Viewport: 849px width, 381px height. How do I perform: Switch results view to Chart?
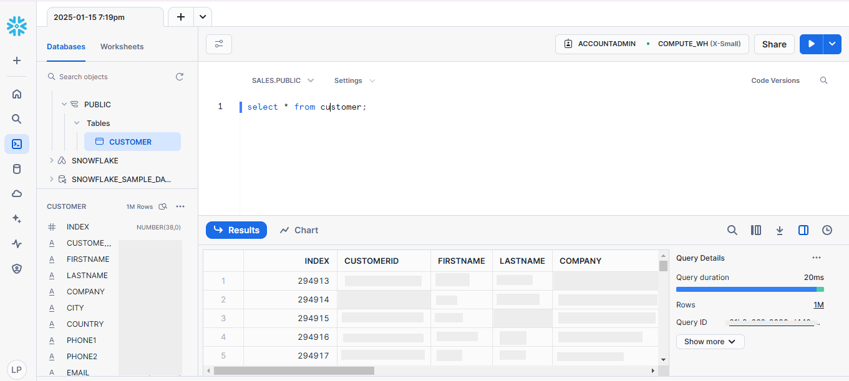tap(299, 230)
